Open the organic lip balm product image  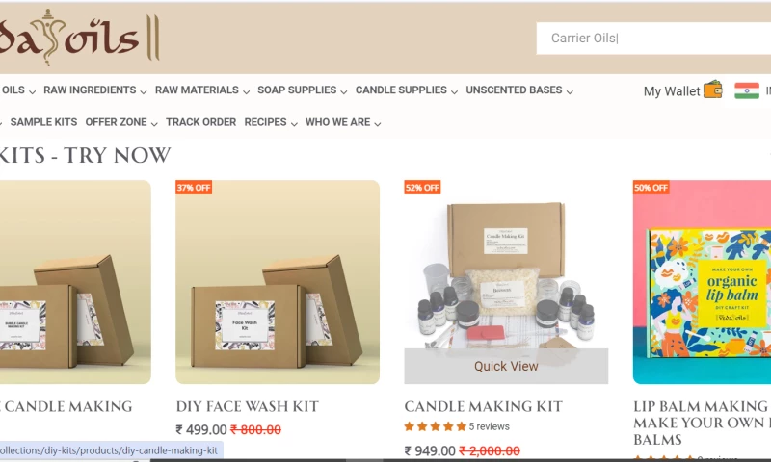702,282
